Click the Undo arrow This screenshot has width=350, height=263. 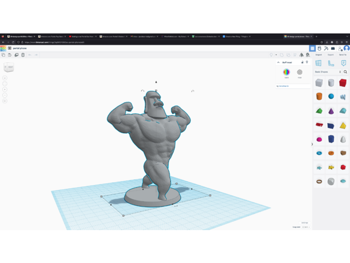[x=30, y=55]
